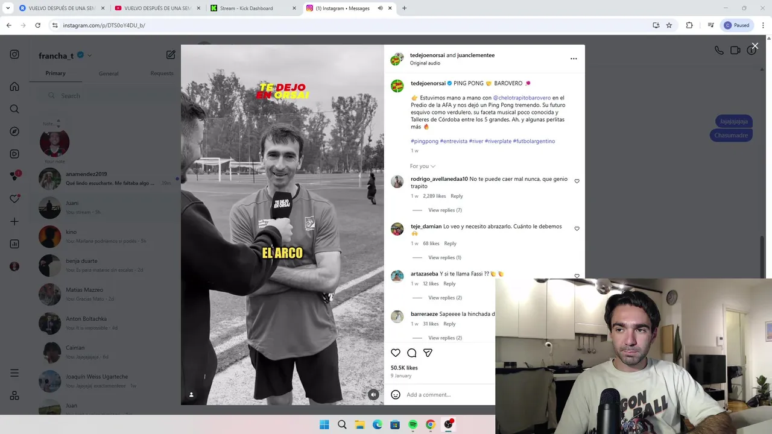Open juanclementee profile link
The height and width of the screenshot is (434, 772).
point(476,55)
